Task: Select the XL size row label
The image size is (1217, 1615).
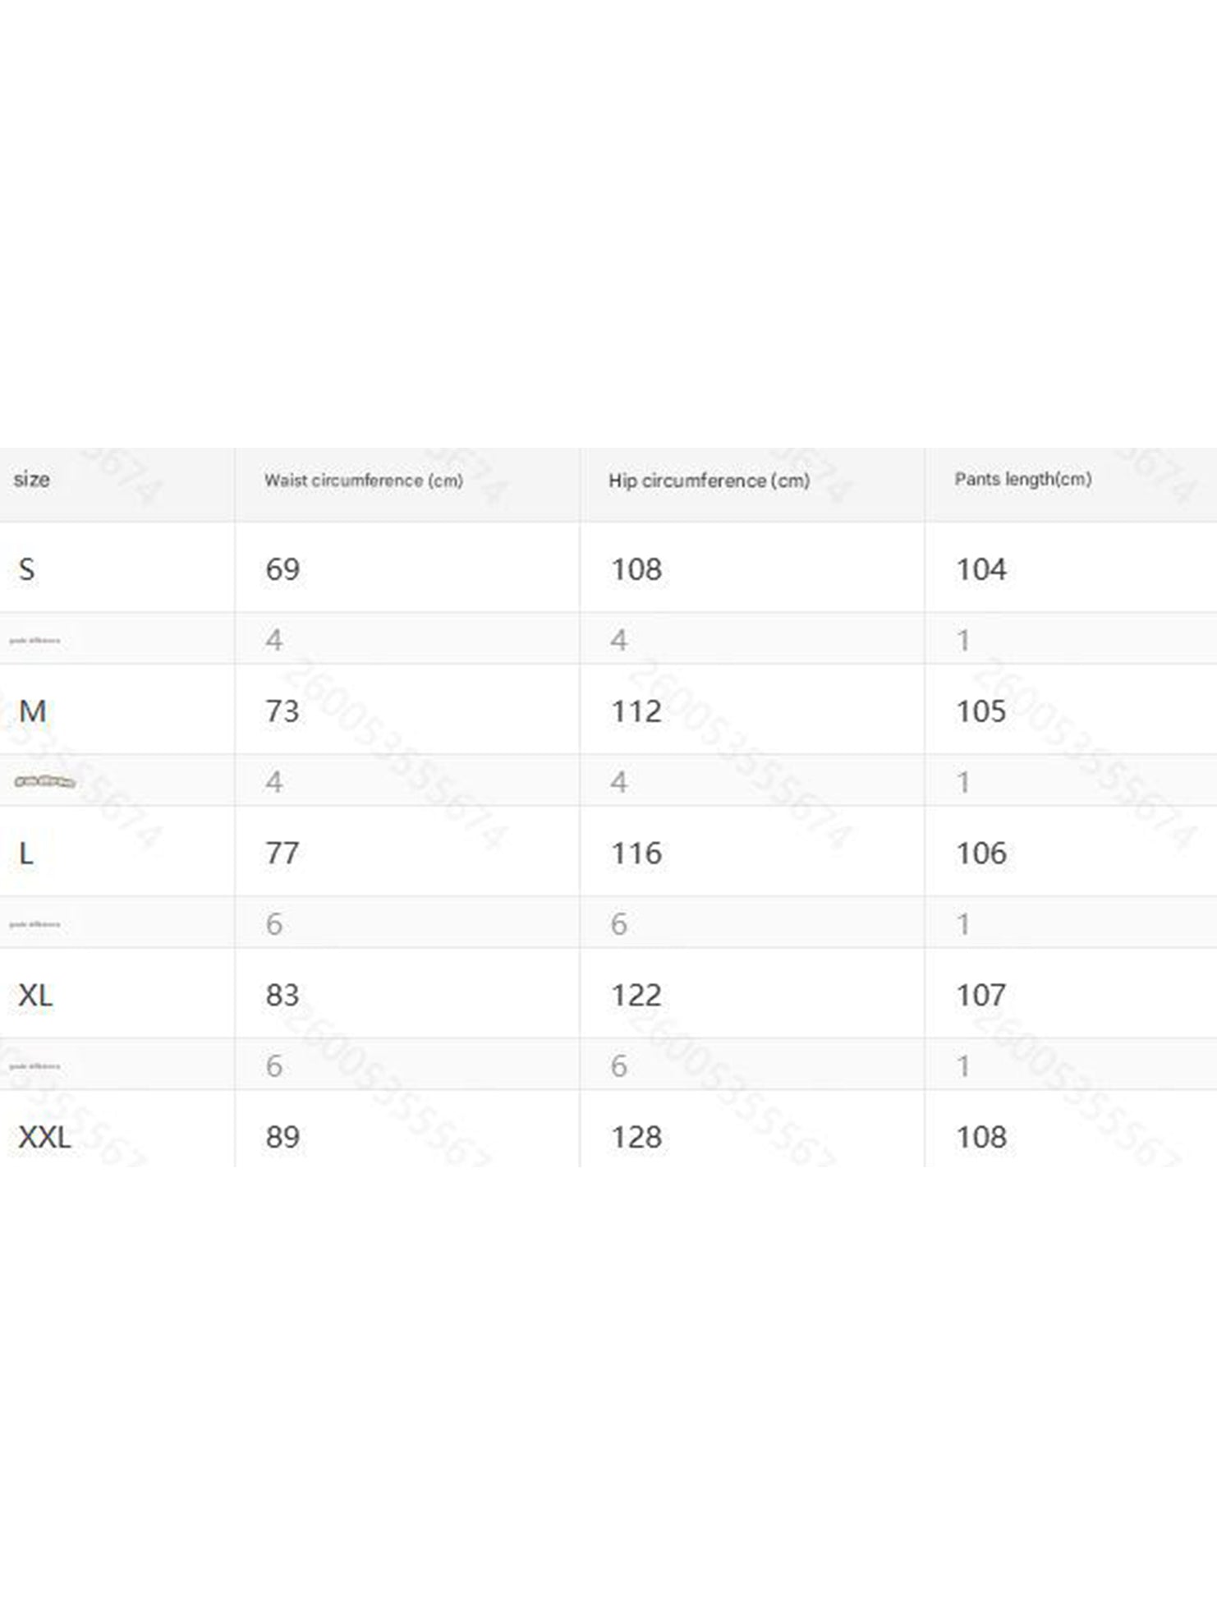Action: click(35, 996)
